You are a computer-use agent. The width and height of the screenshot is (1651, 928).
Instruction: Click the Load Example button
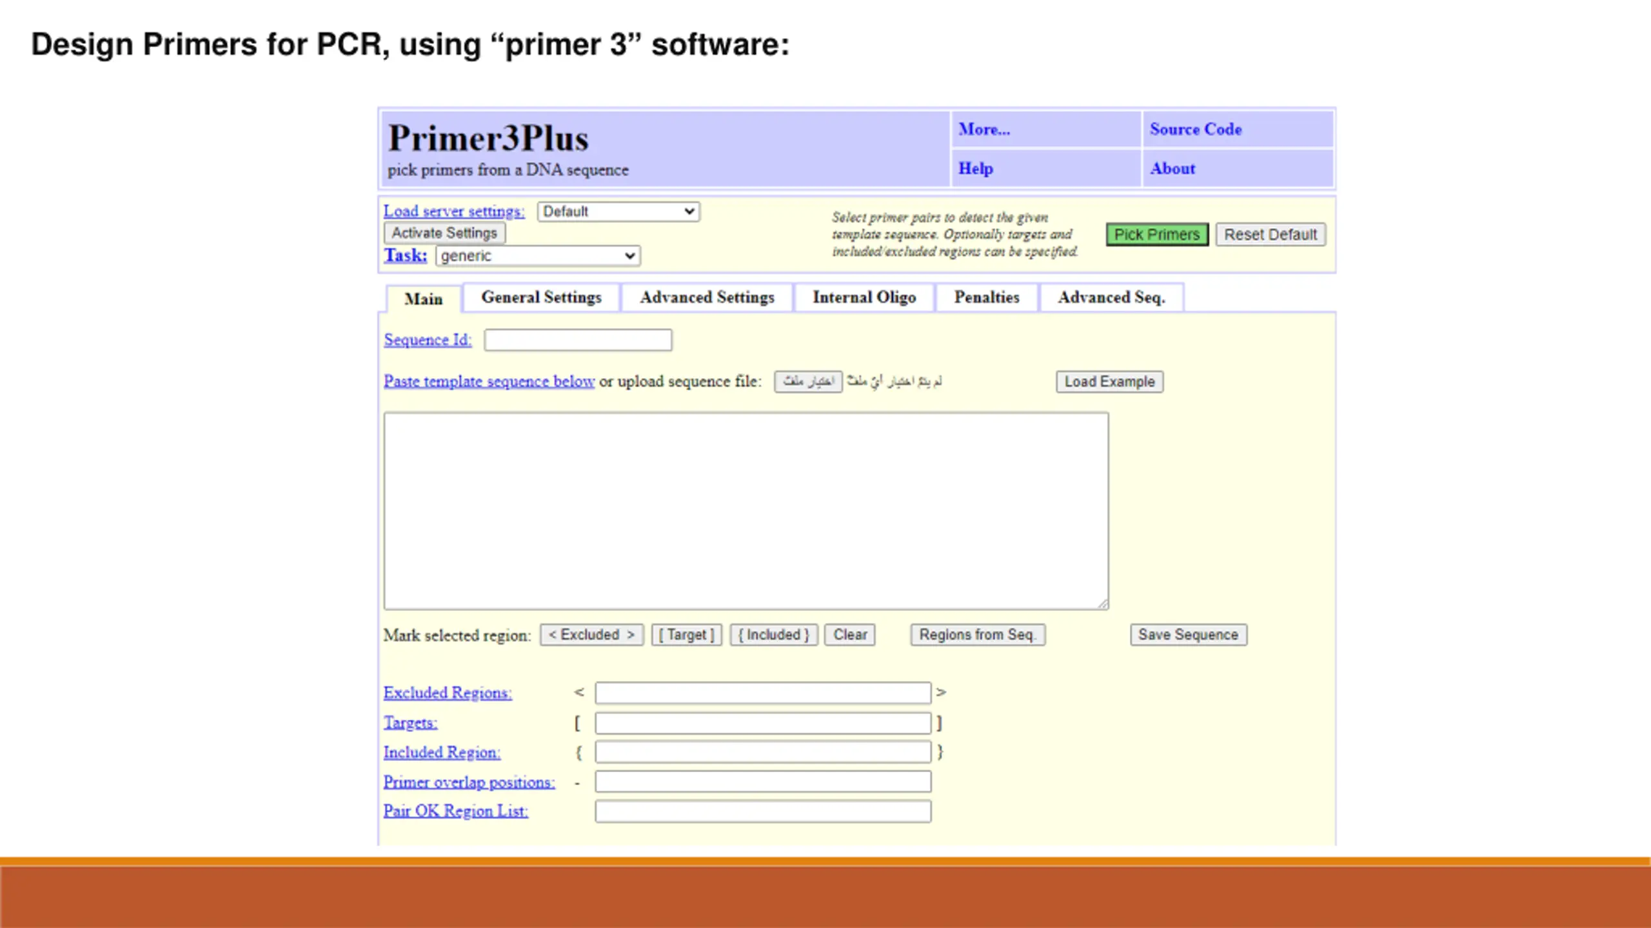pos(1109,382)
